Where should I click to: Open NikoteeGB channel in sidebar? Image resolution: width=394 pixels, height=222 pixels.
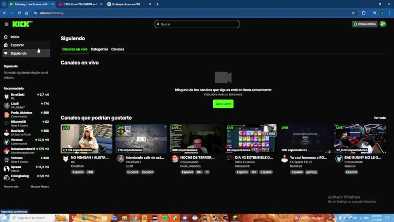coord(26,123)
